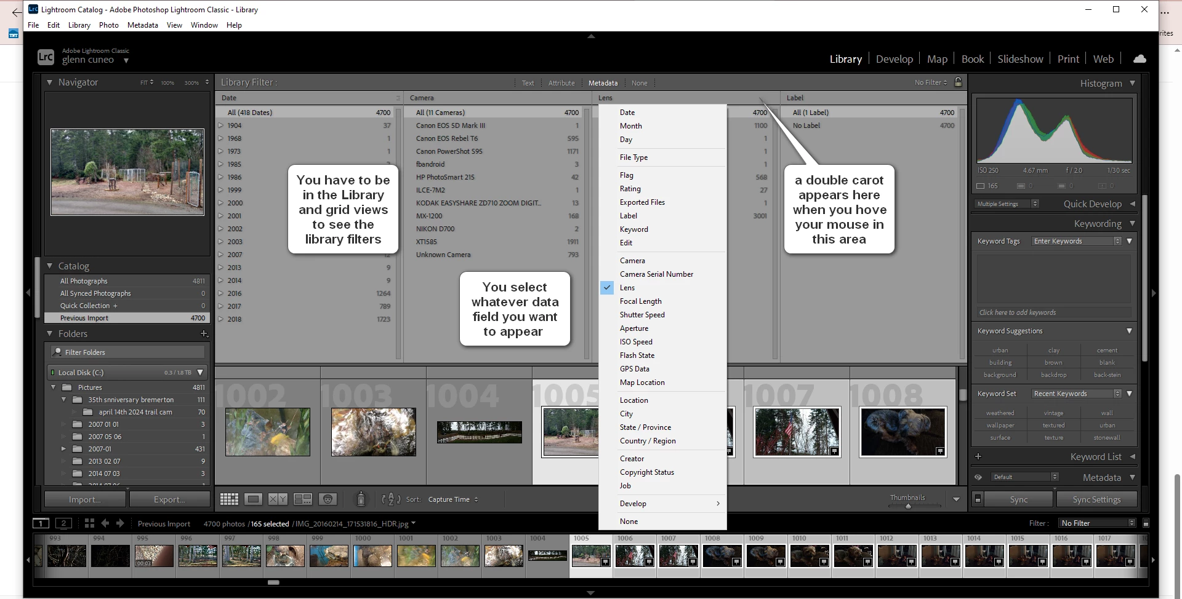The image size is (1182, 599).
Task: Click the main window display button 1
Action: [41, 523]
